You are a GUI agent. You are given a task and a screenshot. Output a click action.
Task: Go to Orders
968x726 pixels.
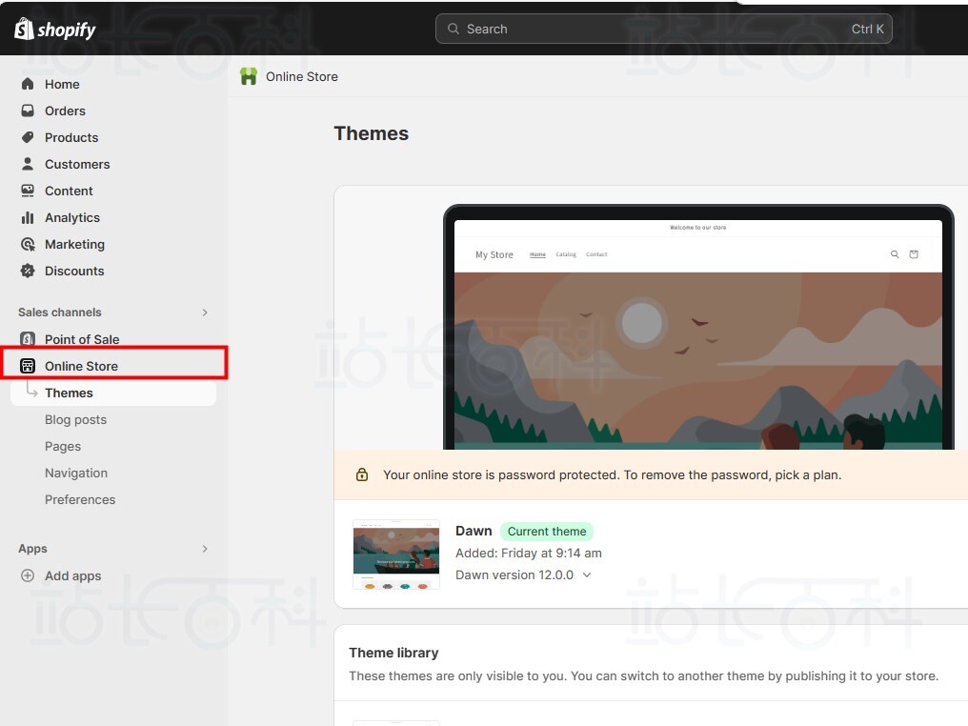65,111
